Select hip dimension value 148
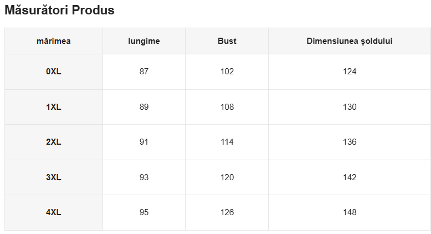 (x=350, y=212)
